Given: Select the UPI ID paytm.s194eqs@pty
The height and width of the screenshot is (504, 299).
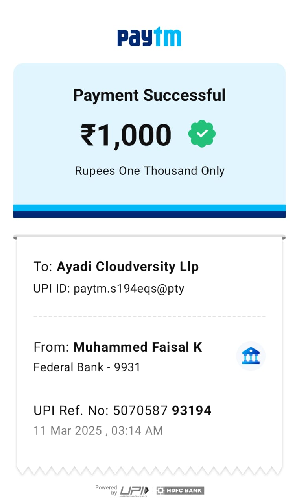Looking at the screenshot, I should 109,289.
